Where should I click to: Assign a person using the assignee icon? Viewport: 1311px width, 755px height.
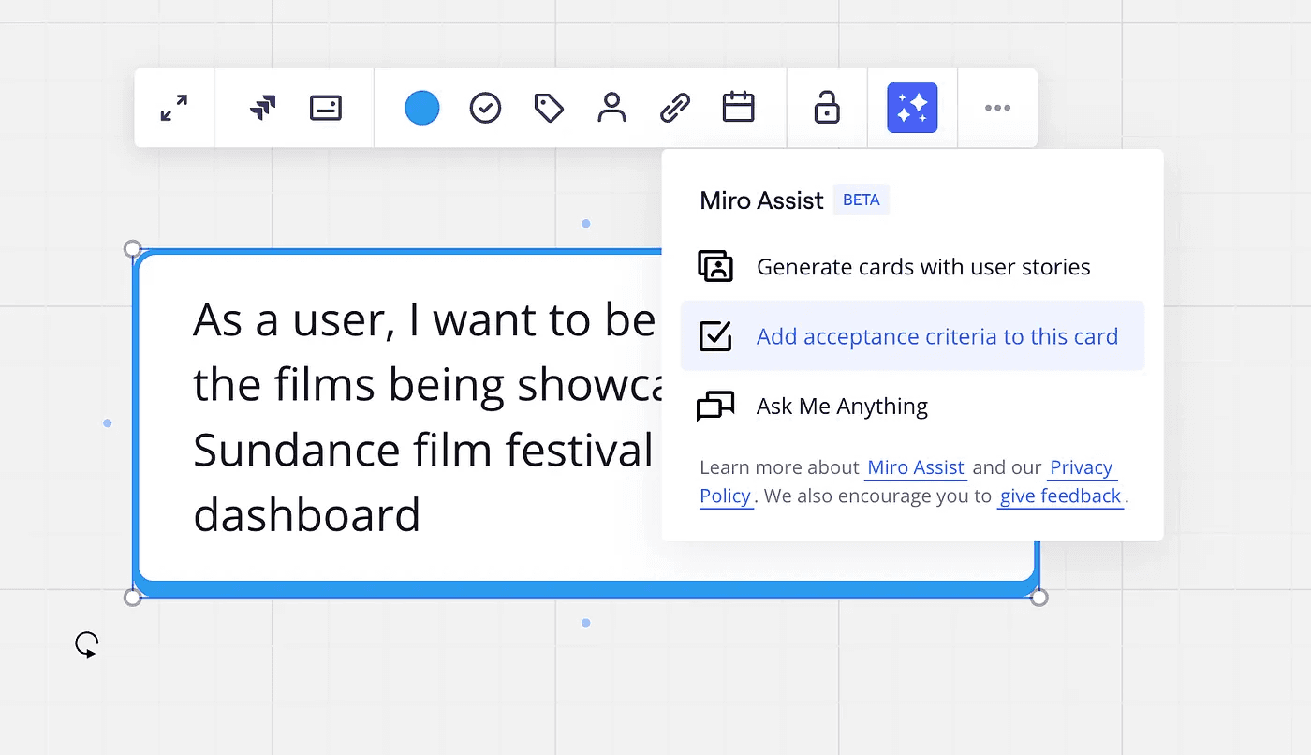(x=611, y=108)
